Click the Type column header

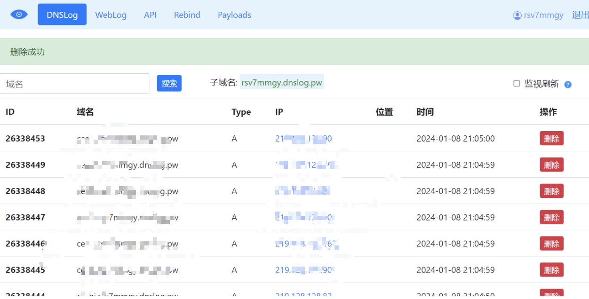pyautogui.click(x=241, y=112)
